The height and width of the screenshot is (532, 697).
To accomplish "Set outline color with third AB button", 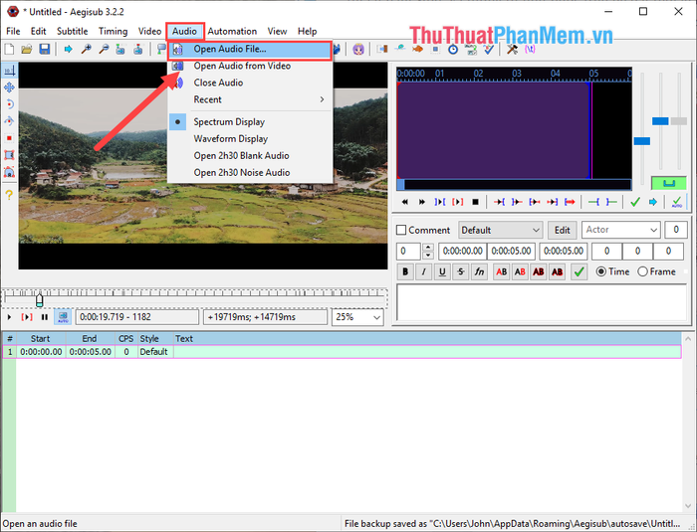I will tap(539, 271).
